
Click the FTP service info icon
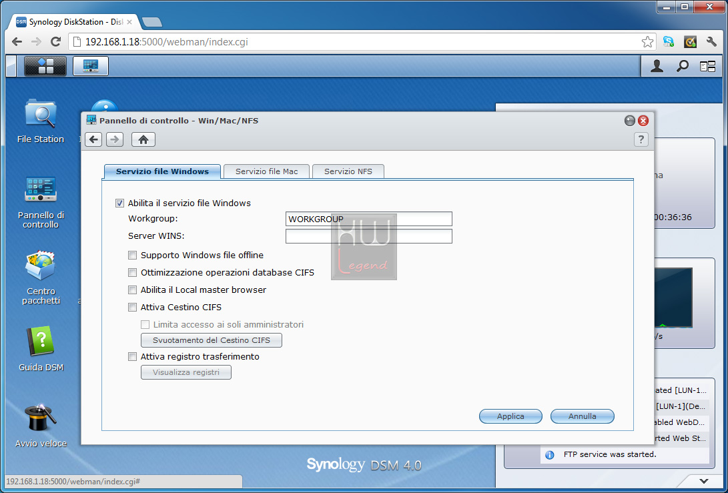[550, 455]
